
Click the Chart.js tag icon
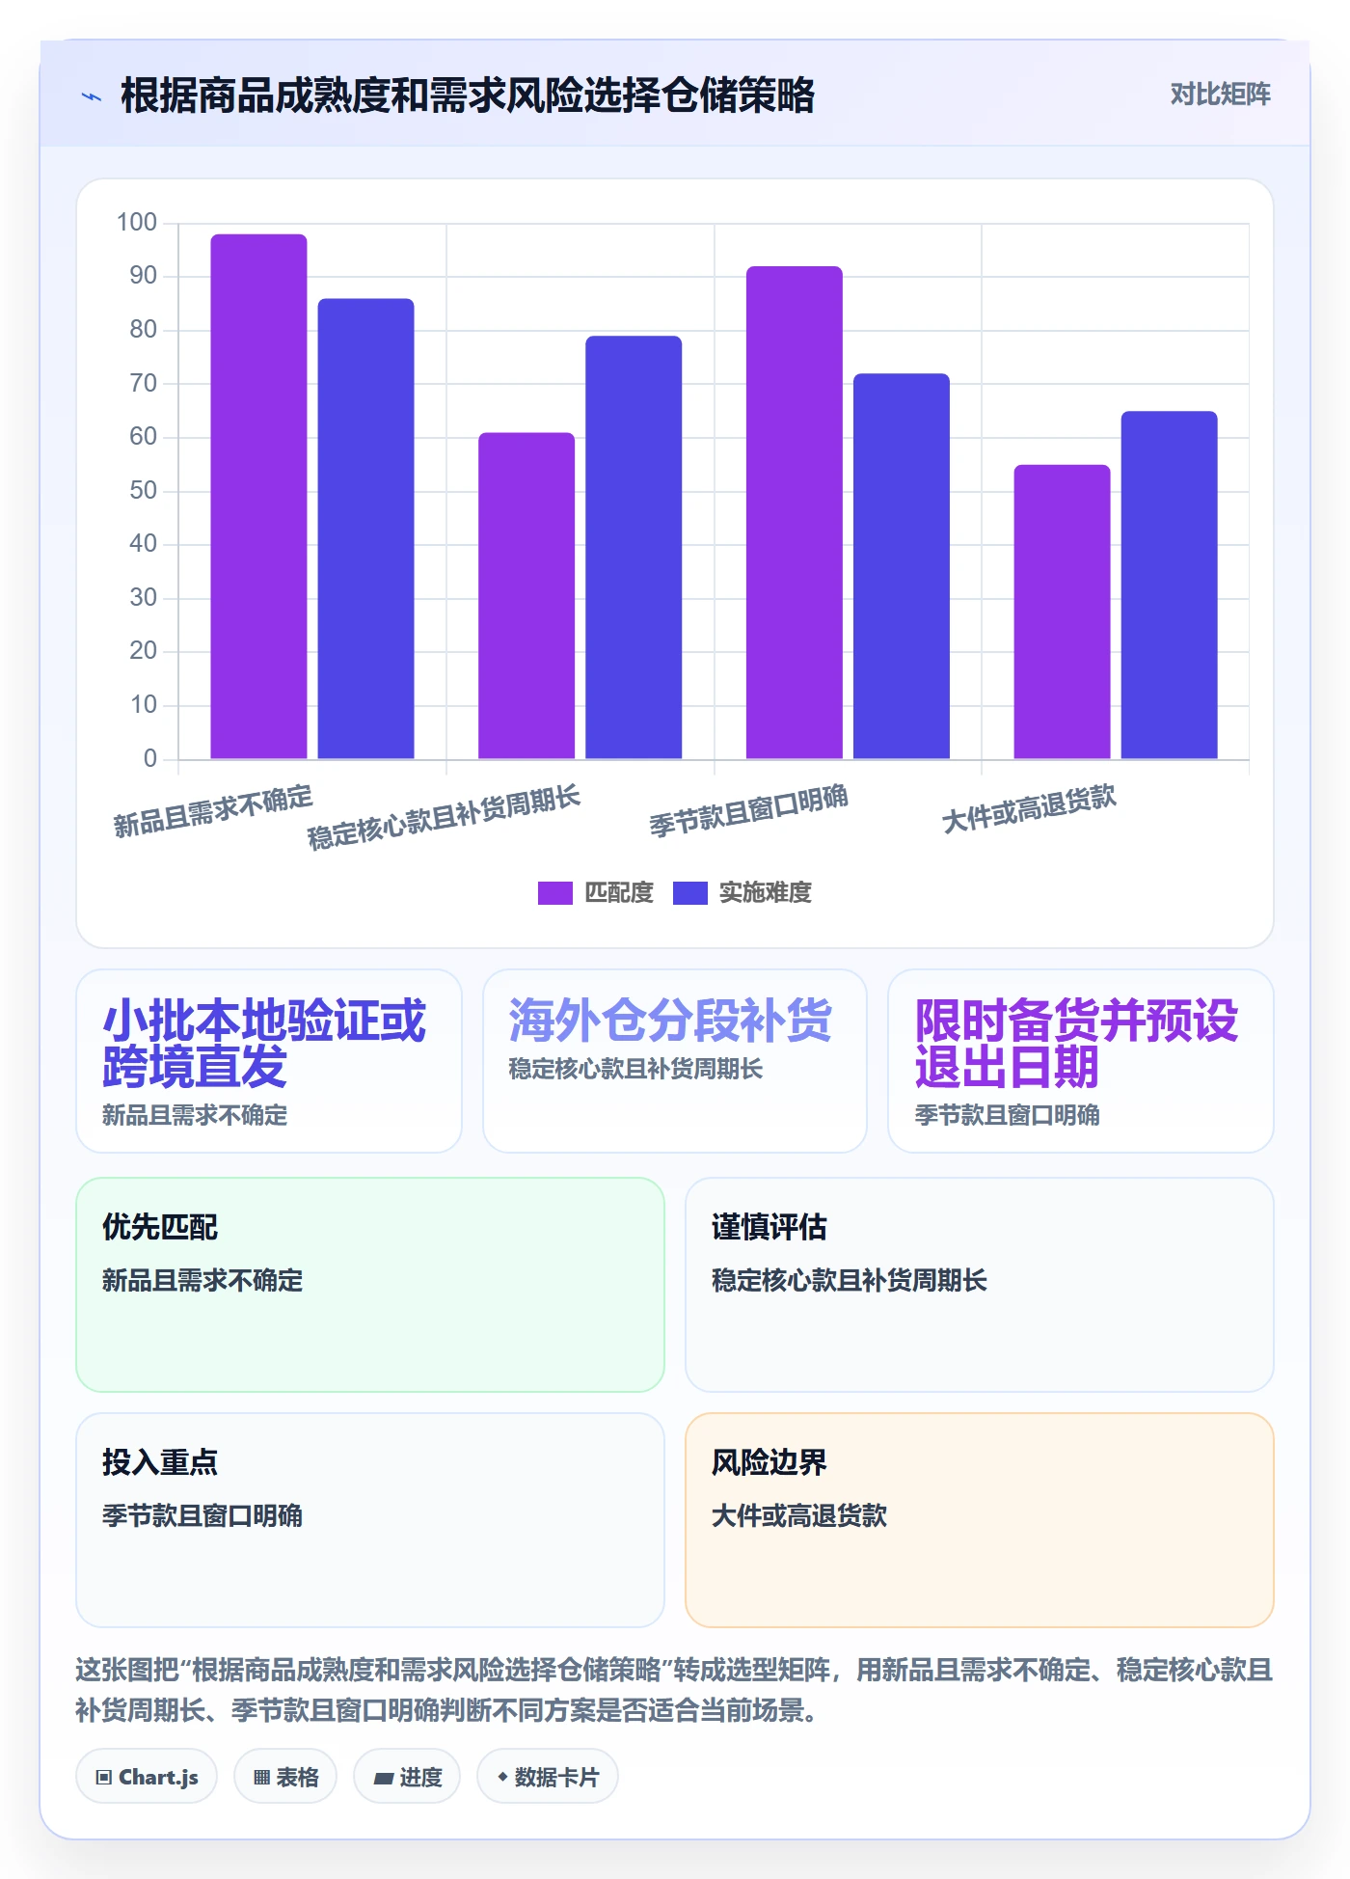[x=104, y=1778]
